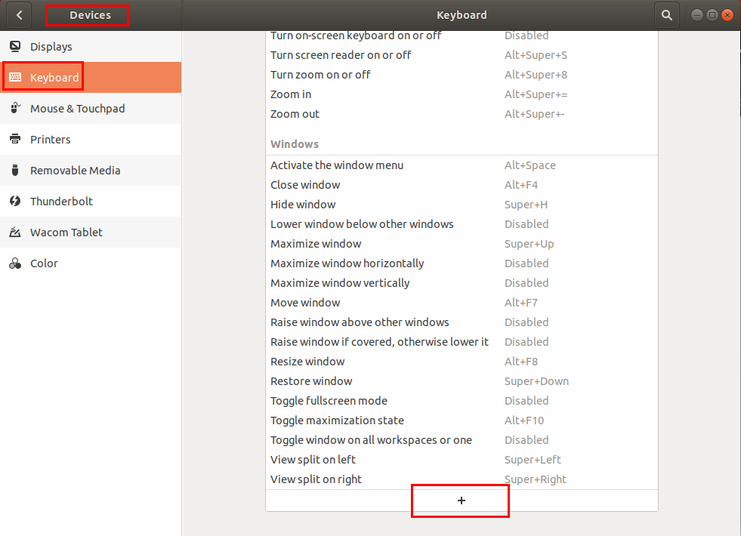Click the Super+Down shortcut value
Viewport: 741px width, 536px height.
536,381
